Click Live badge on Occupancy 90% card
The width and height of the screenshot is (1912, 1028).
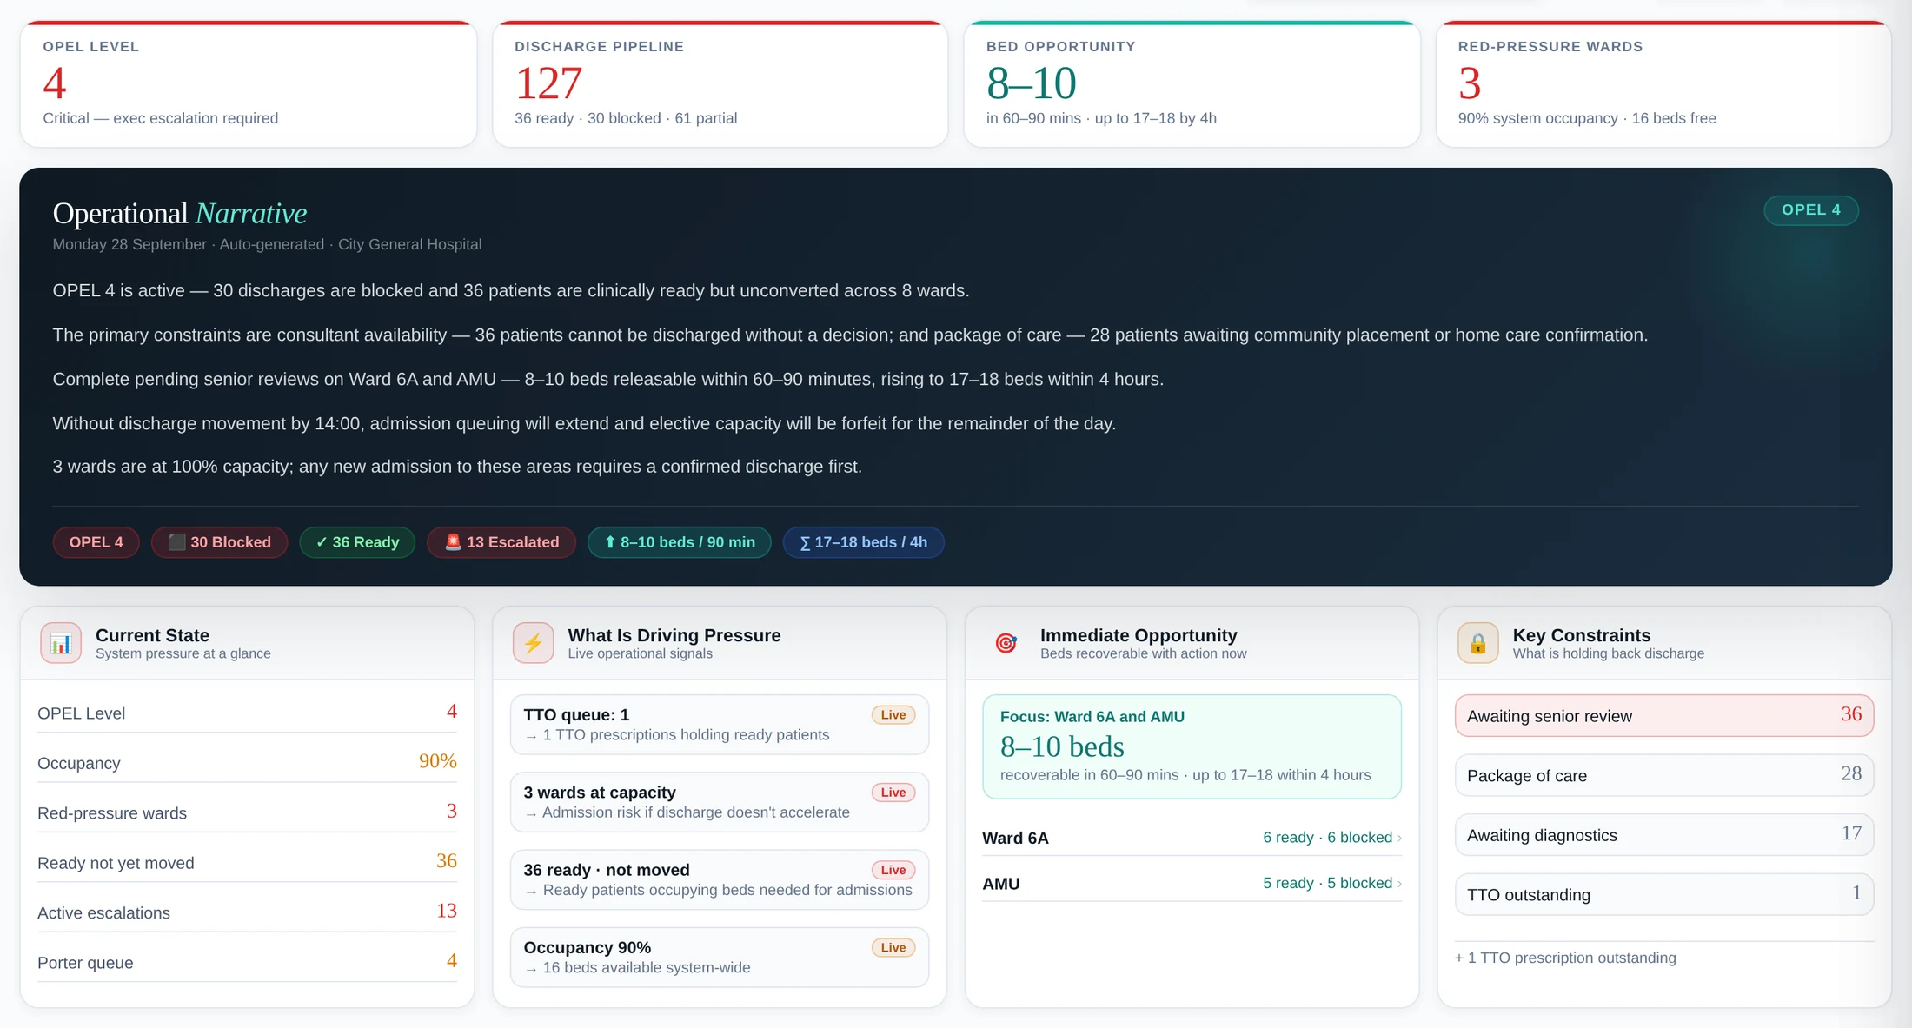click(x=893, y=948)
